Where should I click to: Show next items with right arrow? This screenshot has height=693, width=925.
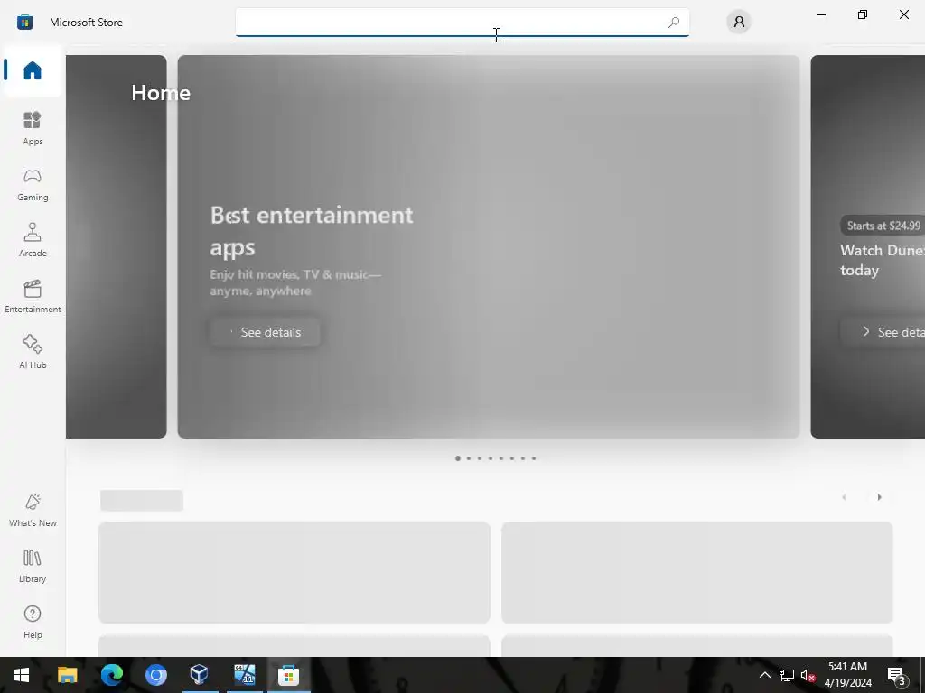coord(879,497)
